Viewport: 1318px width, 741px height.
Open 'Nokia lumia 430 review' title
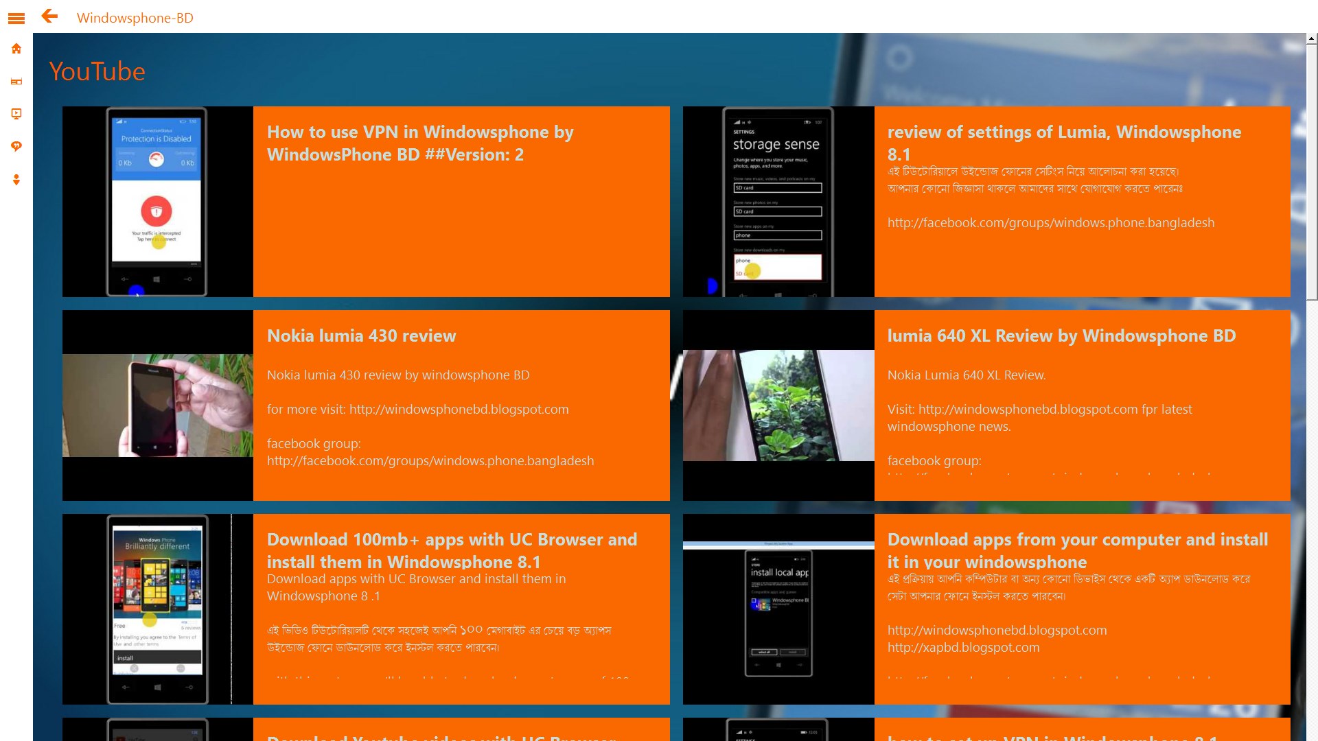coord(361,336)
